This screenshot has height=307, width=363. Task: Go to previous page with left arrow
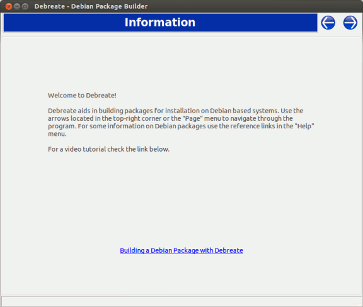coord(328,23)
